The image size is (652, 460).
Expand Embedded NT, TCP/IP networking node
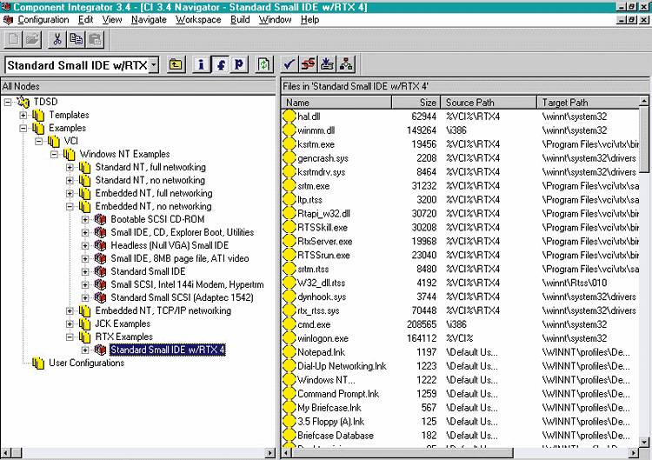pos(70,310)
